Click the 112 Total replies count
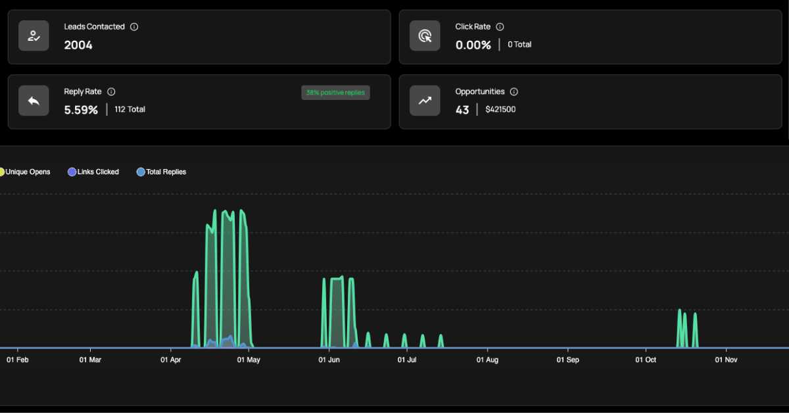 130,110
